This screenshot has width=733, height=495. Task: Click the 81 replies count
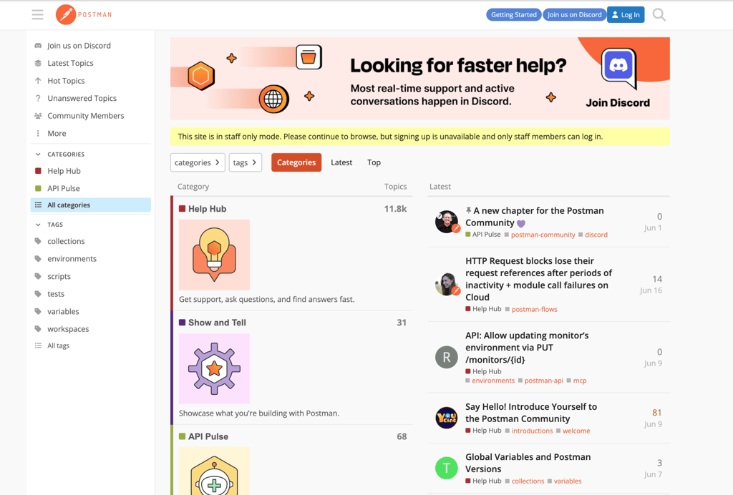coord(657,413)
